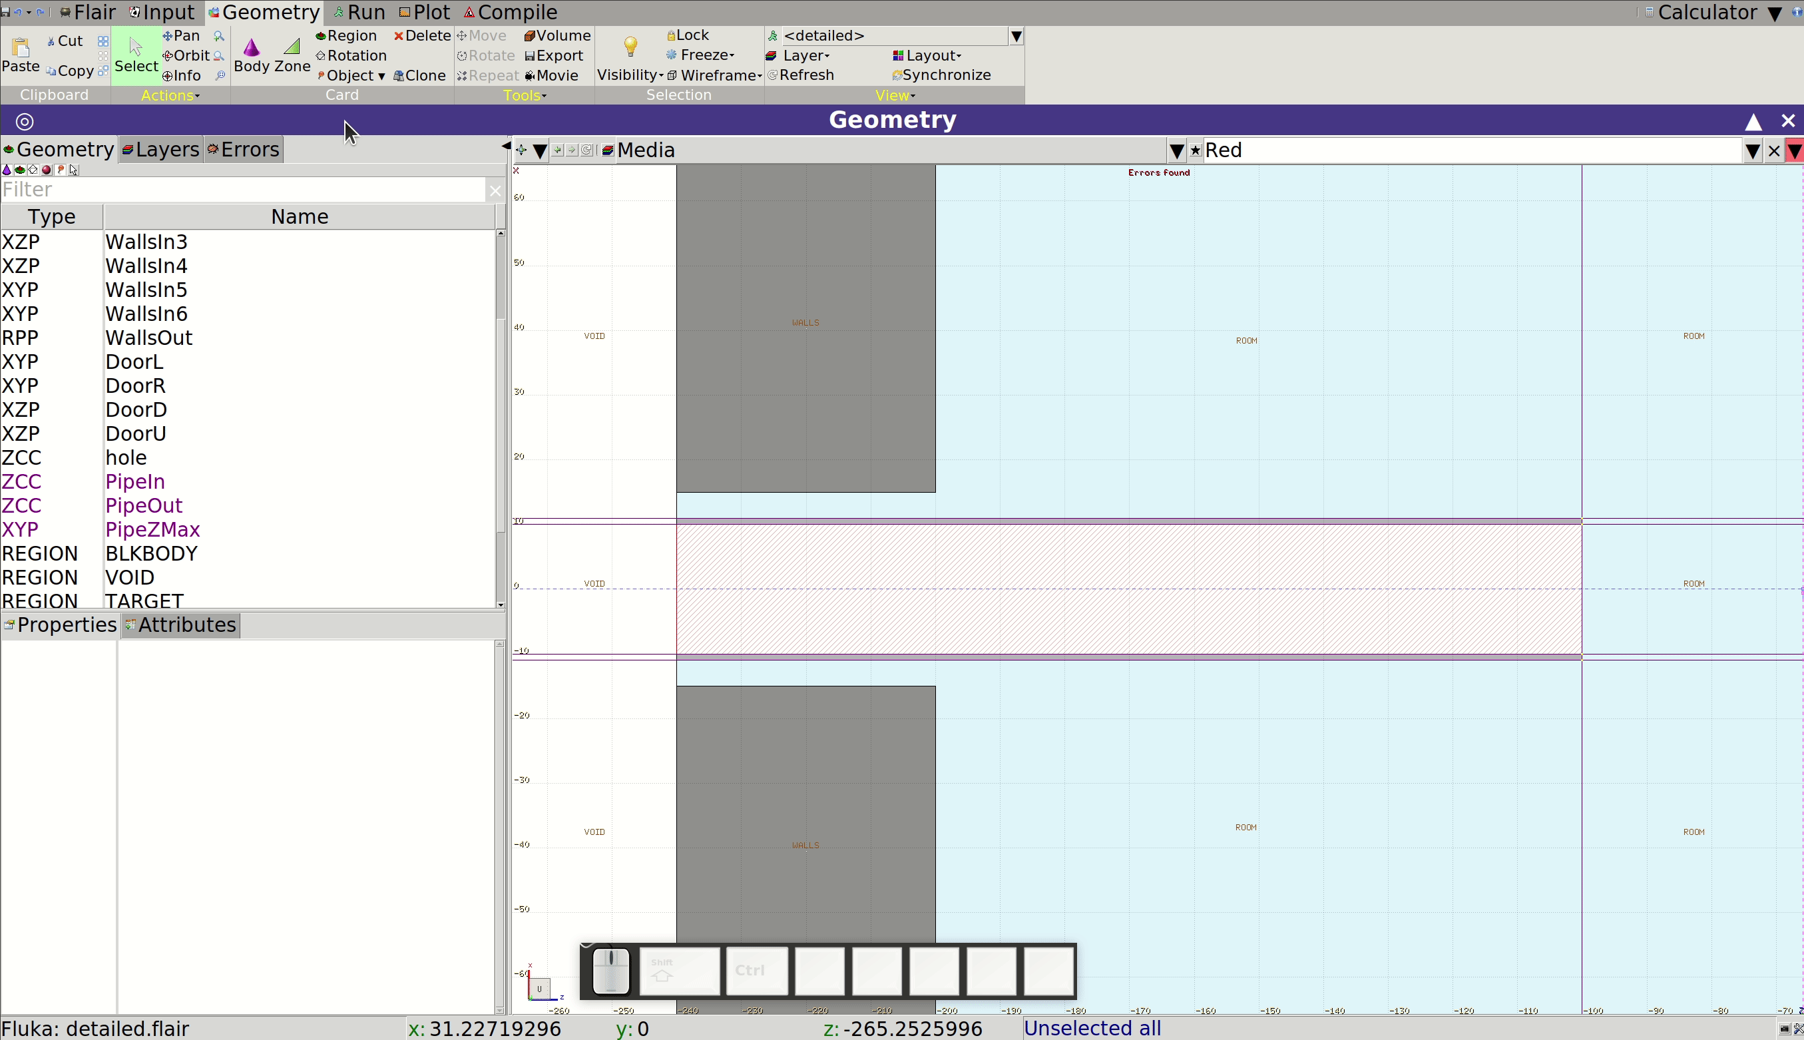
Task: Switch to the Flair ribbon tab
Action: click(88, 12)
